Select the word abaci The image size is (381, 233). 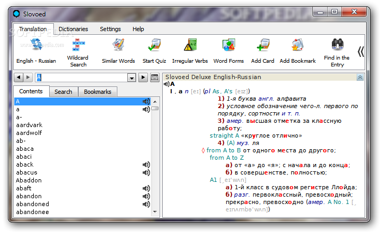pyautogui.click(x=82, y=157)
